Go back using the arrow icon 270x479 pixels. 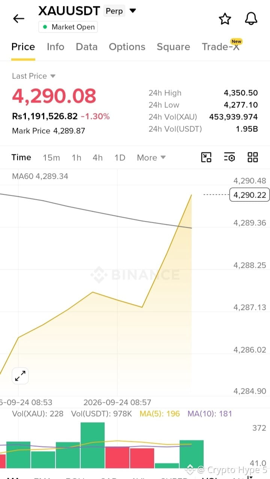click(18, 18)
